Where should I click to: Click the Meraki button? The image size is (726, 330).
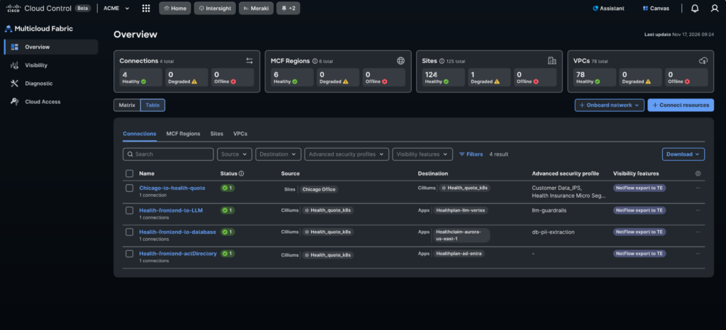coord(256,8)
